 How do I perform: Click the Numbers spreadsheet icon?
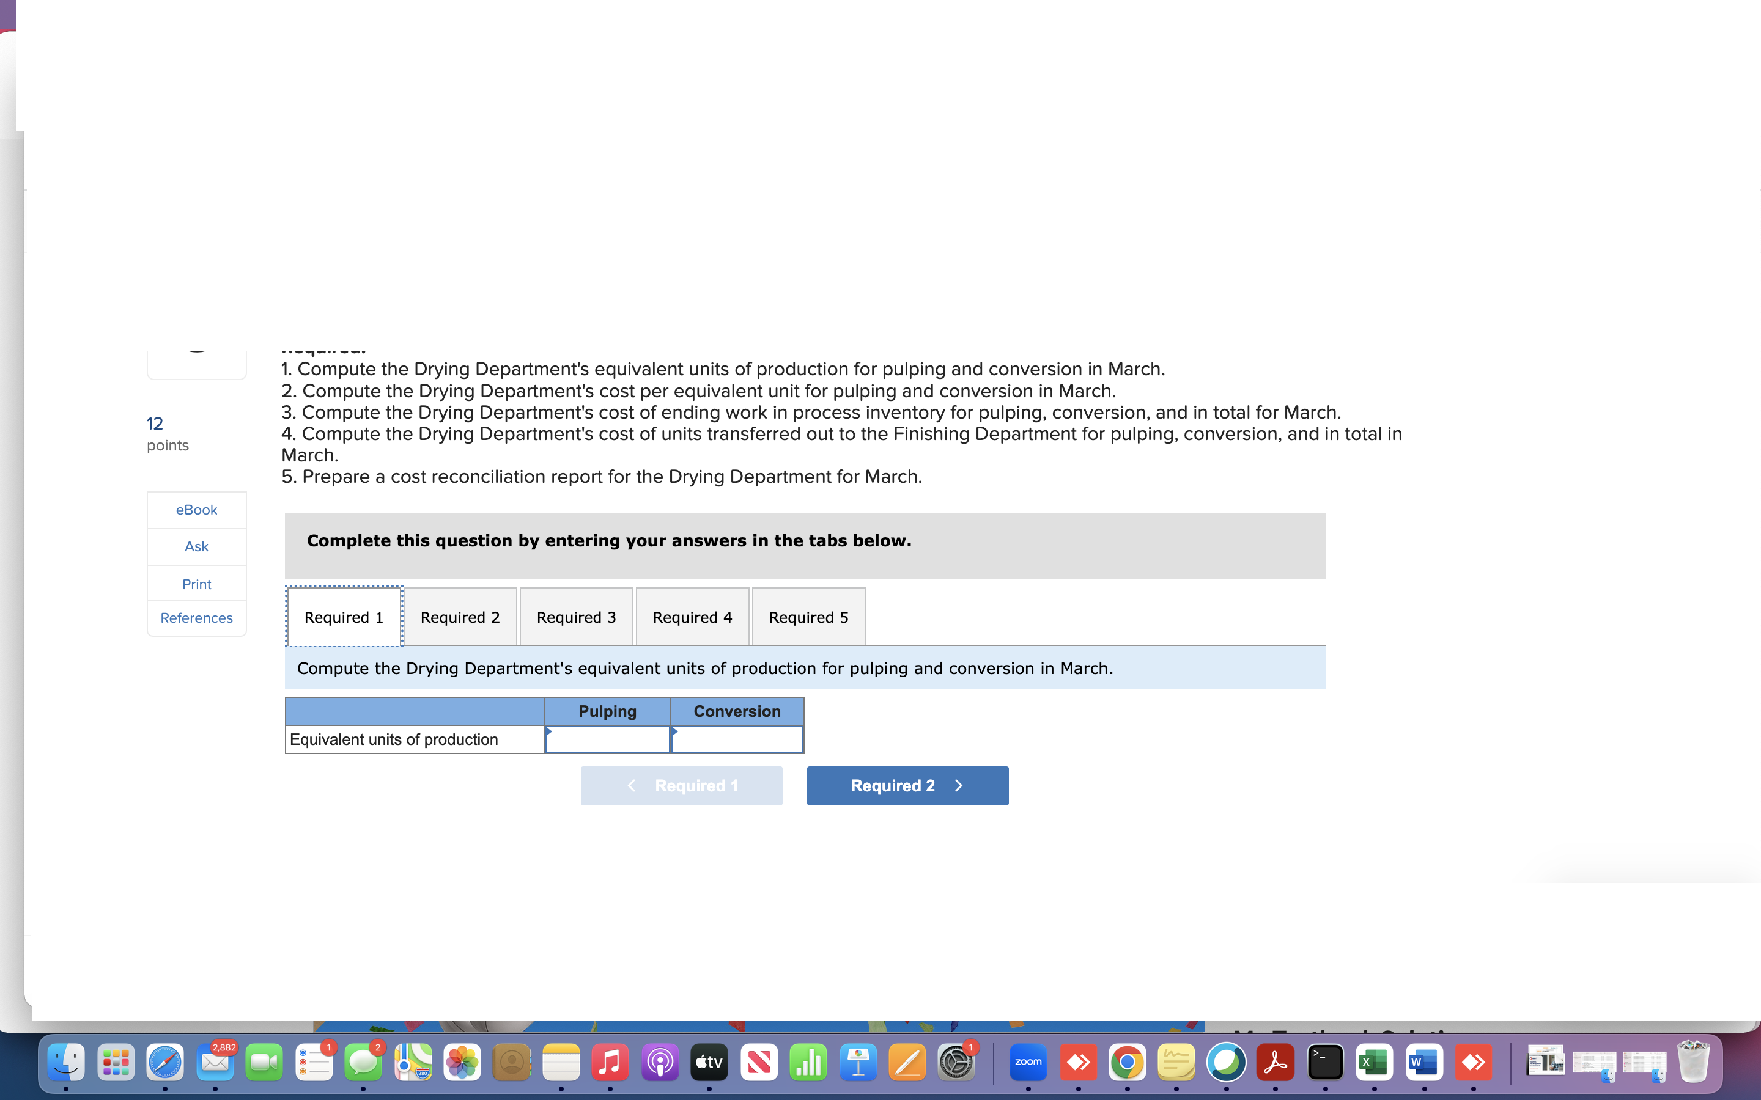tap(808, 1063)
